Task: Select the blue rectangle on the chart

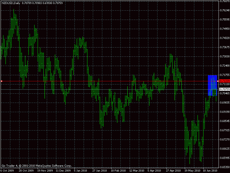Action: 213,86
